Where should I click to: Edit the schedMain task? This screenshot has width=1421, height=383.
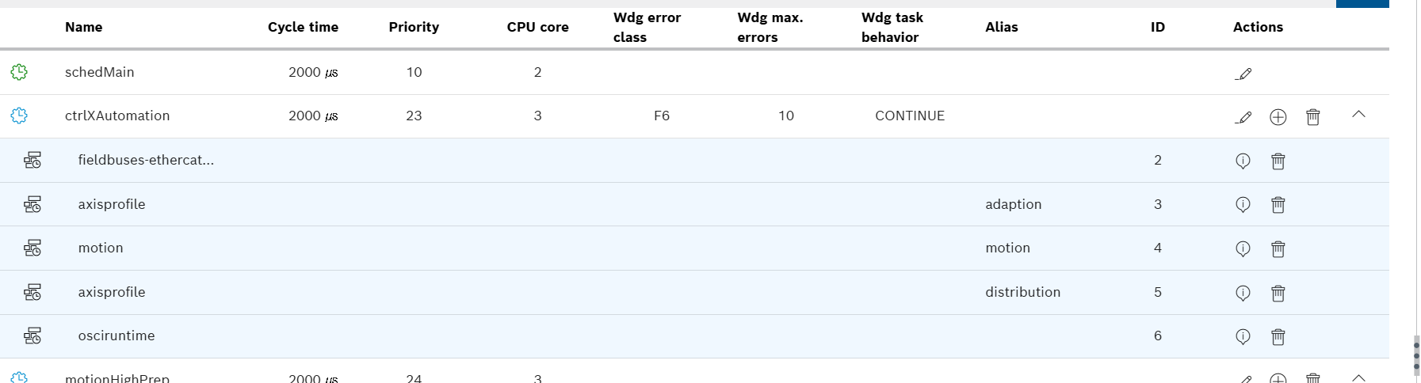[x=1243, y=74]
